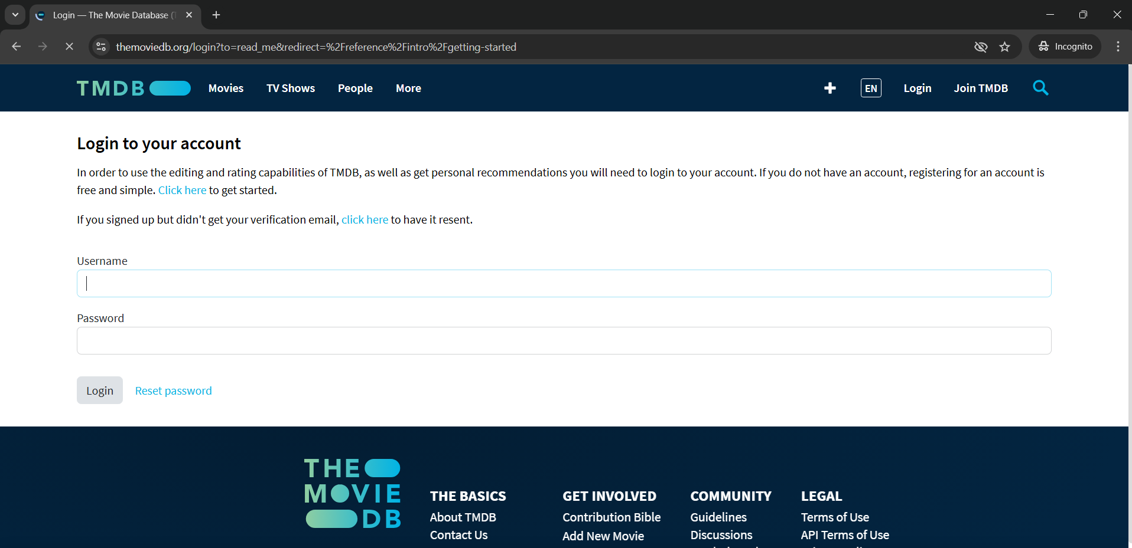Click the plus icon to add new content
Image resolution: width=1132 pixels, height=548 pixels.
tap(830, 88)
